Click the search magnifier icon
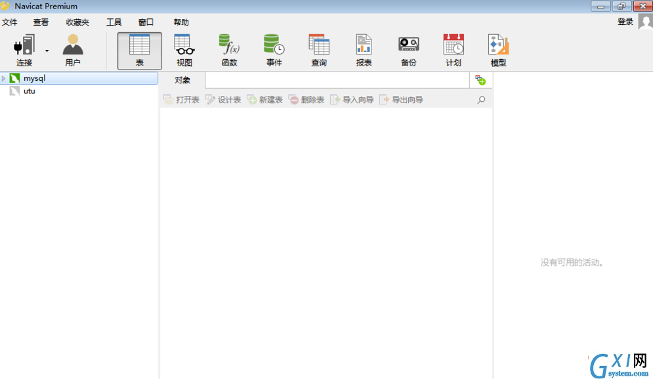This screenshot has width=653, height=379. [x=481, y=100]
